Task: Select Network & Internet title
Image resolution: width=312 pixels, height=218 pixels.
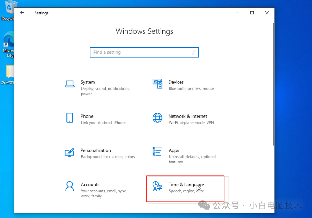Action: click(188, 116)
